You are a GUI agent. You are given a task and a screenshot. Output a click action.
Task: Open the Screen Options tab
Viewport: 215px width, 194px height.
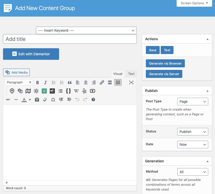[x=194, y=3]
